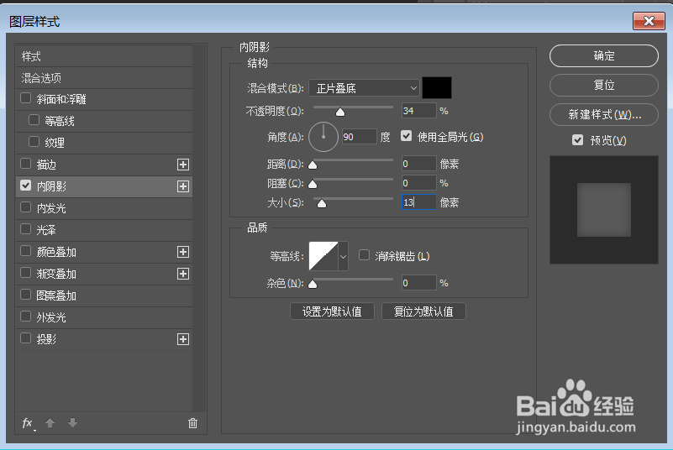Click 不透明度 value field showing 34
The image size is (673, 450).
click(x=418, y=111)
